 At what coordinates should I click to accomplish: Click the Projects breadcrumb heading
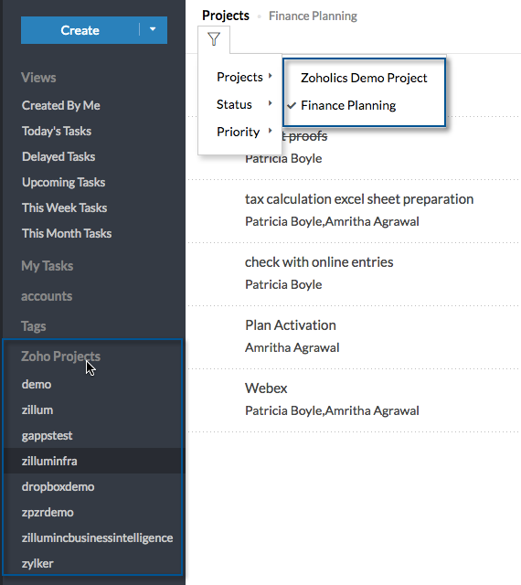[x=226, y=16]
